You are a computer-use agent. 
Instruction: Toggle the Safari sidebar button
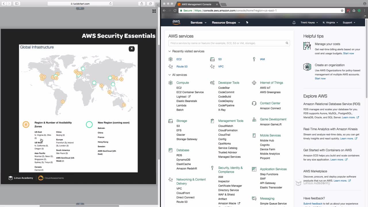[x=17, y=4]
